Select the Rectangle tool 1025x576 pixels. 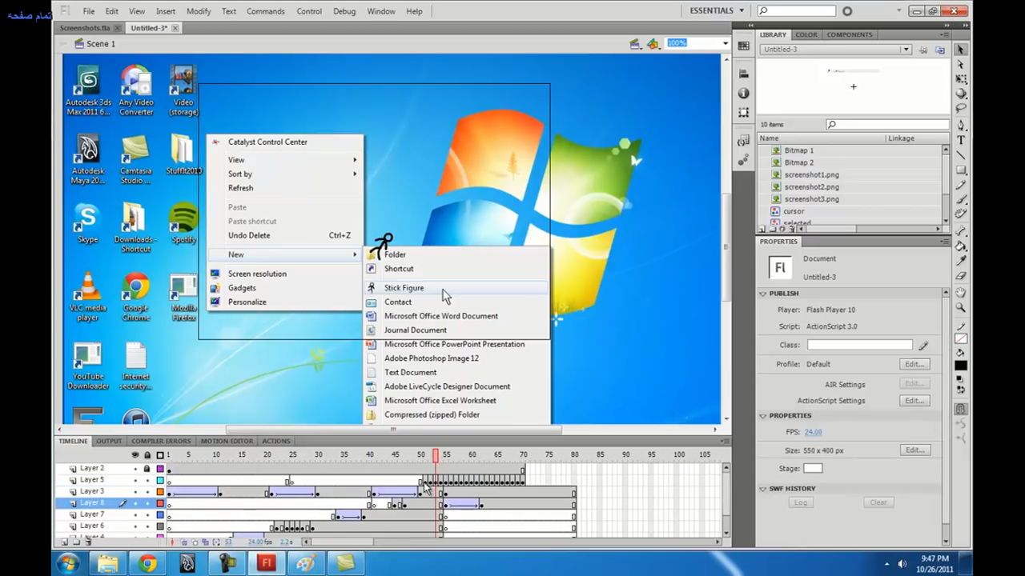(x=961, y=169)
